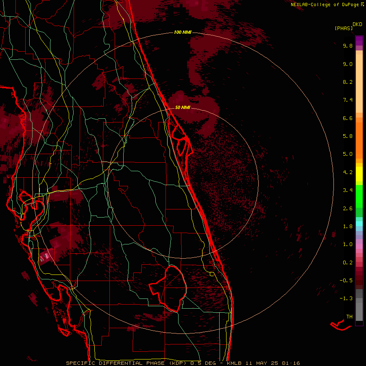Image resolution: width=366 pixels, height=366 pixels.
Task: Click the 01:16 timestamp
Action: click(x=291, y=363)
